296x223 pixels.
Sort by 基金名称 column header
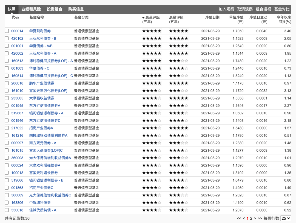pos(37,17)
